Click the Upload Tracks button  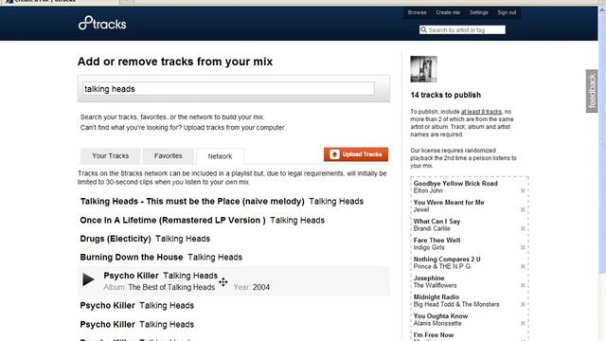pyautogui.click(x=356, y=154)
